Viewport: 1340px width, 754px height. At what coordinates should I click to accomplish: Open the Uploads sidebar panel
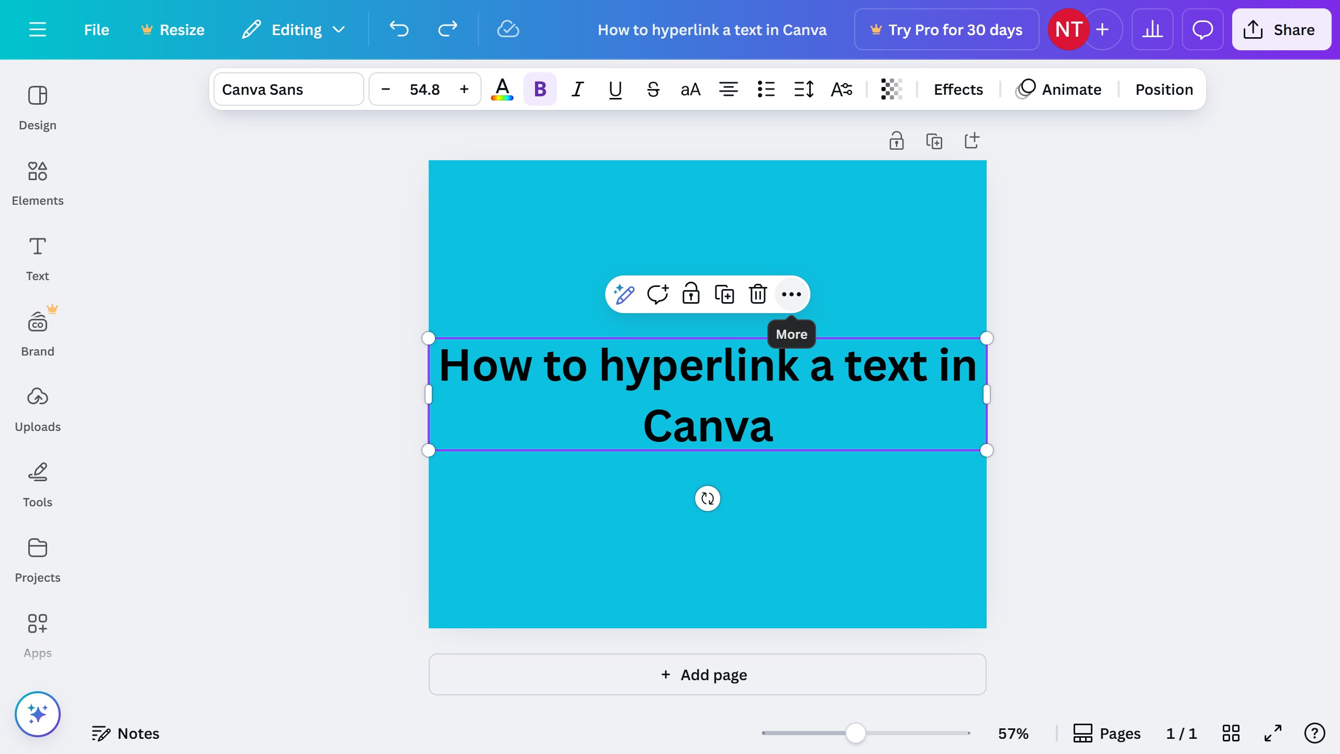pos(38,409)
